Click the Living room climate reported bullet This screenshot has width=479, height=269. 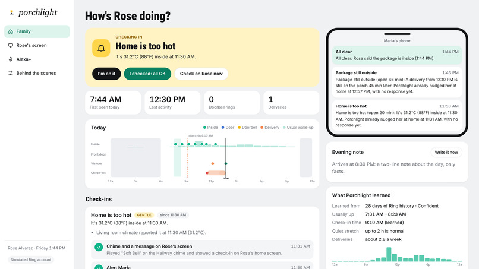[151, 233]
